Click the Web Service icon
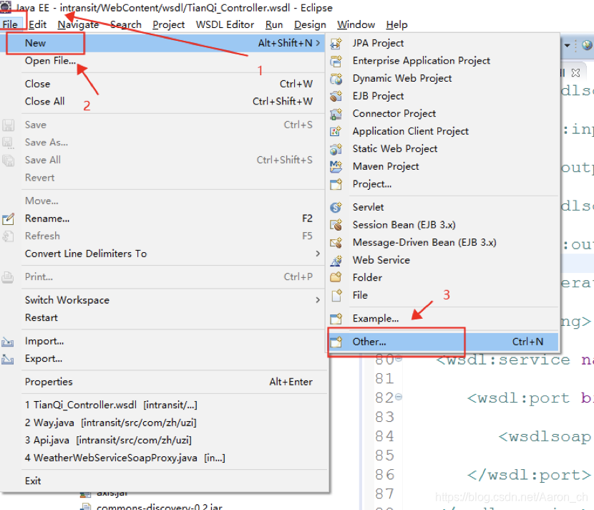Viewport: 594px width, 510px height. pos(336,260)
